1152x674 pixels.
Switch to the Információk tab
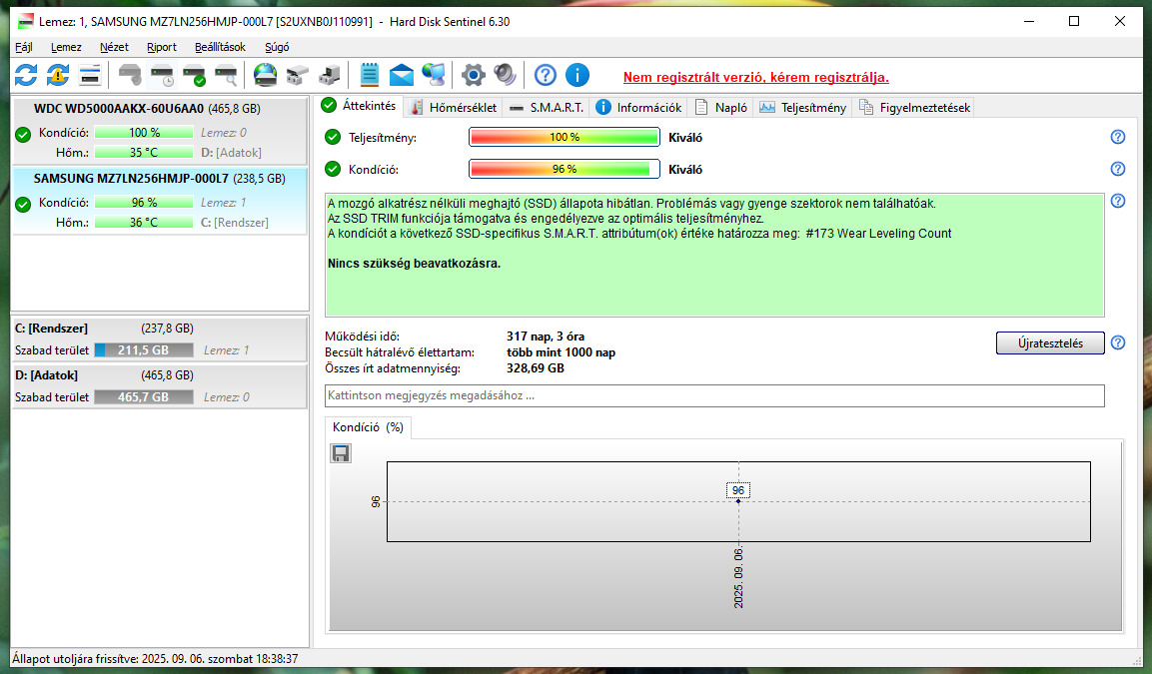coord(639,107)
